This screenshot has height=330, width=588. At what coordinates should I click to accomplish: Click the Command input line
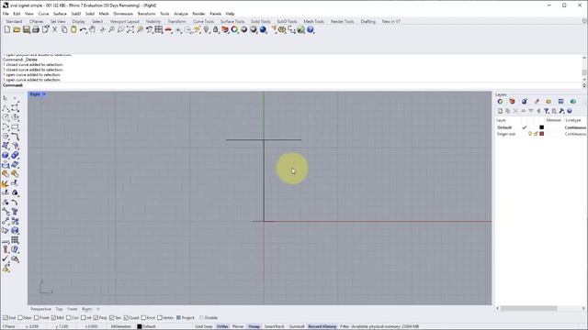pyautogui.click(x=292, y=85)
